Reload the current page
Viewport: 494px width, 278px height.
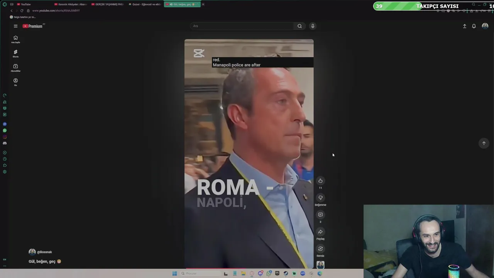point(22,10)
